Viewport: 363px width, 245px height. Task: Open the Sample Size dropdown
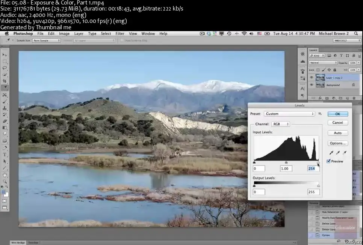(x=46, y=41)
